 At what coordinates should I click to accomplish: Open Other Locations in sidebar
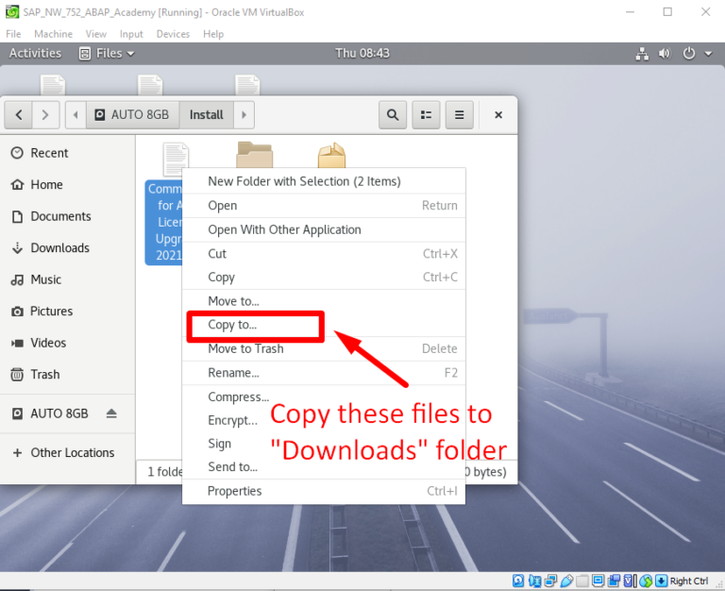click(x=72, y=453)
